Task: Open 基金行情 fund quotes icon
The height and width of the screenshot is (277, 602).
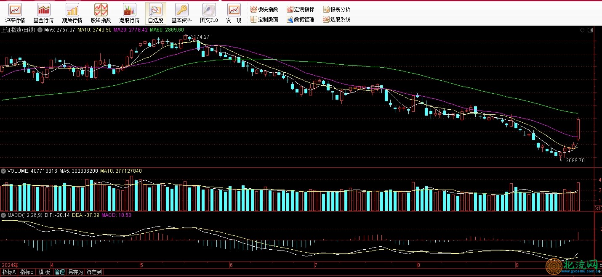Action: coord(43,13)
